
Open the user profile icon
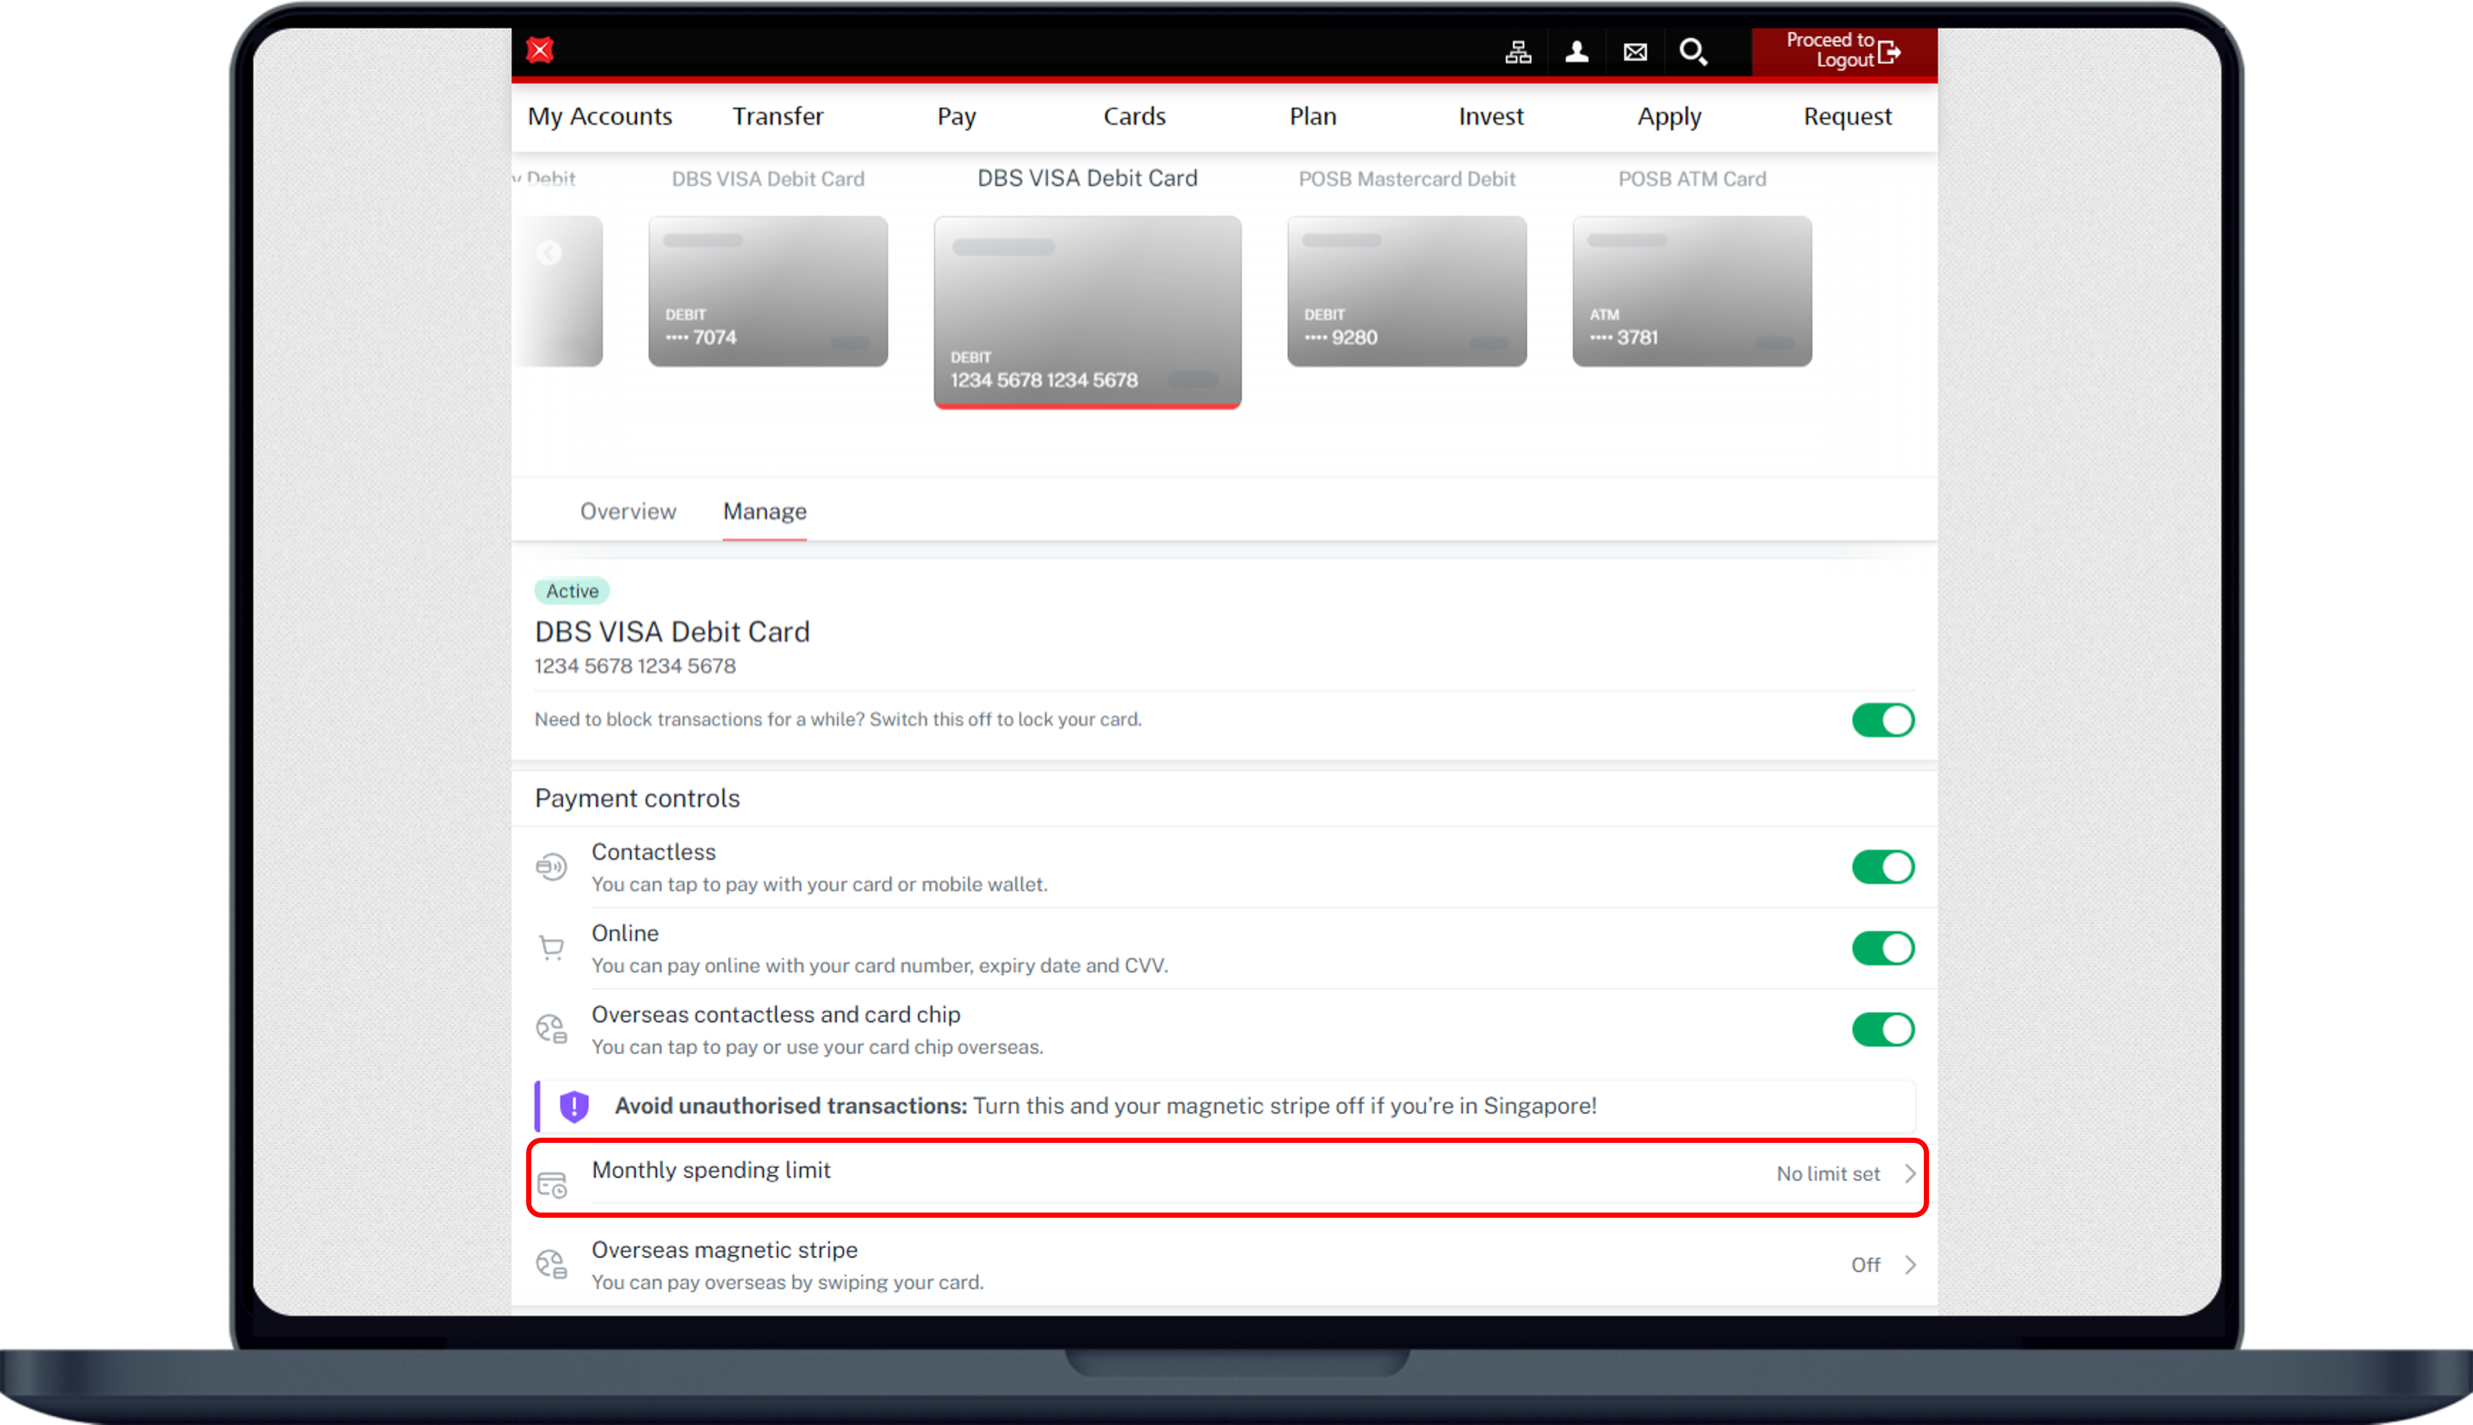click(1576, 52)
